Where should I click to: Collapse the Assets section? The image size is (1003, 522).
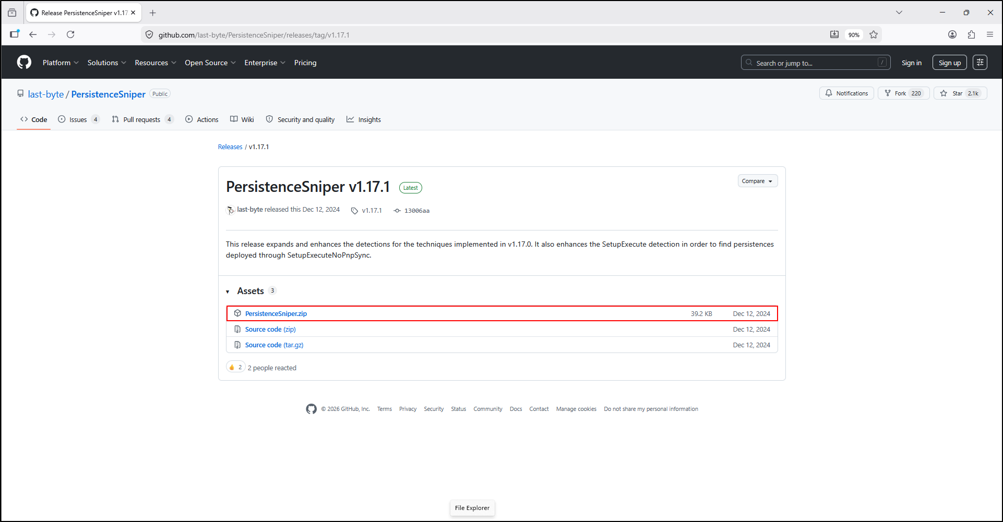click(228, 292)
